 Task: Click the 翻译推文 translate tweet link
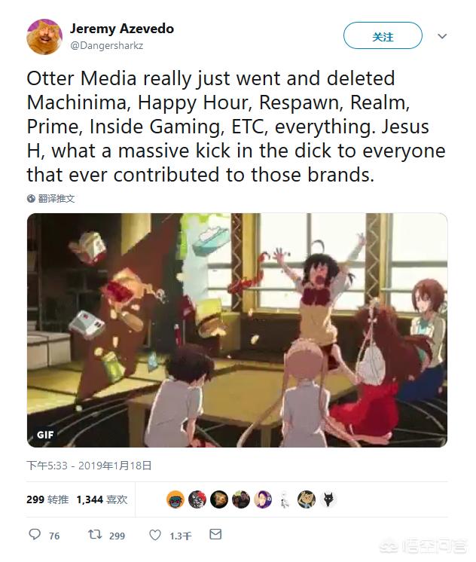click(x=56, y=199)
